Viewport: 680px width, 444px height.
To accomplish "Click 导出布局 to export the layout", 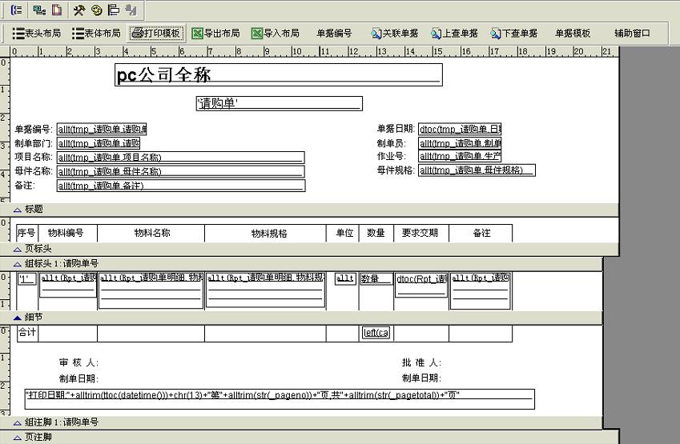I will 215,34.
